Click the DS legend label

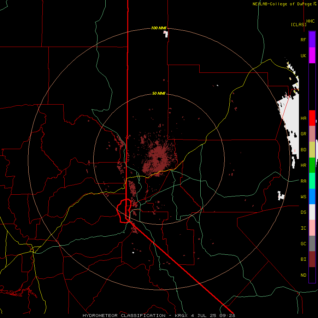(x=303, y=212)
